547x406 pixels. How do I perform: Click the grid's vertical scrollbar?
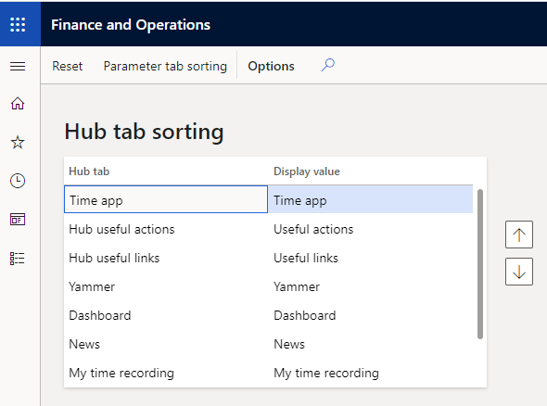point(480,264)
